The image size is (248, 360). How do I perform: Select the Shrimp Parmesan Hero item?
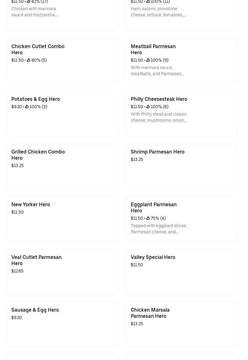[157, 152]
